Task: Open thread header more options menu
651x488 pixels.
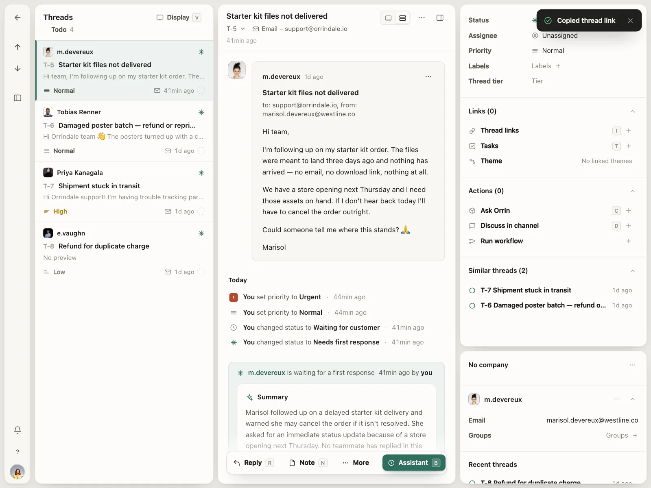Action: (x=422, y=18)
